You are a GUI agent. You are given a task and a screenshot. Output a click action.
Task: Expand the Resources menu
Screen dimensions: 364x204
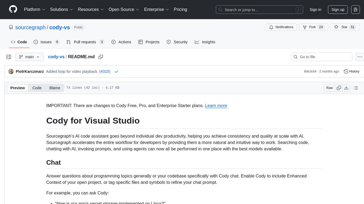click(x=91, y=9)
